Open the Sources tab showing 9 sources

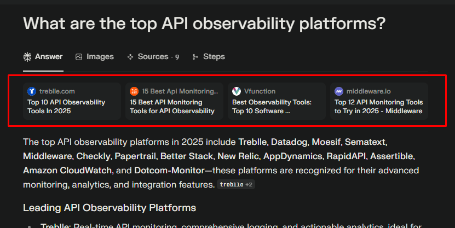point(153,57)
